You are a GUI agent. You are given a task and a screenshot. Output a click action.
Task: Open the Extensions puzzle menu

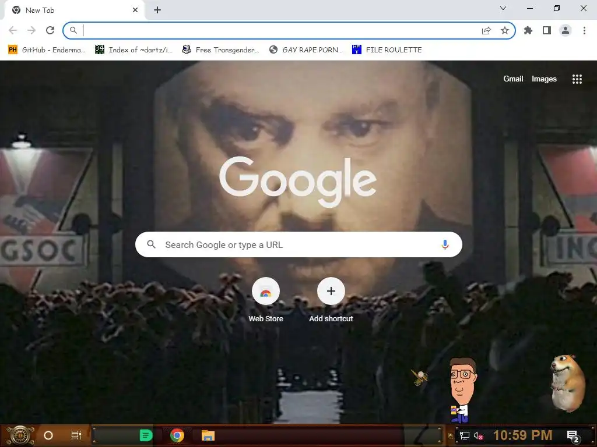[x=528, y=30]
